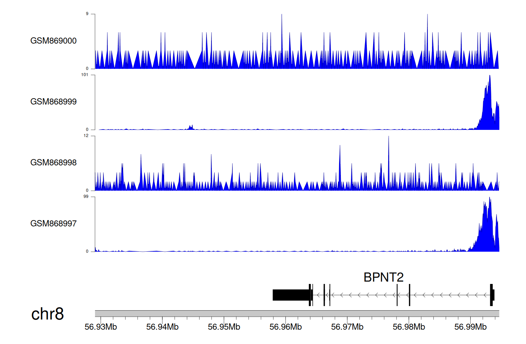Pick the 56.97Mb axis label
526x344 pixels.
[x=347, y=327]
